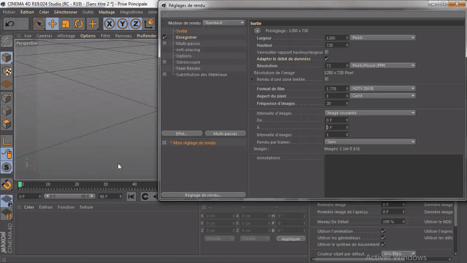
Task: Select the checkered texture mode icon
Action: click(x=7, y=71)
